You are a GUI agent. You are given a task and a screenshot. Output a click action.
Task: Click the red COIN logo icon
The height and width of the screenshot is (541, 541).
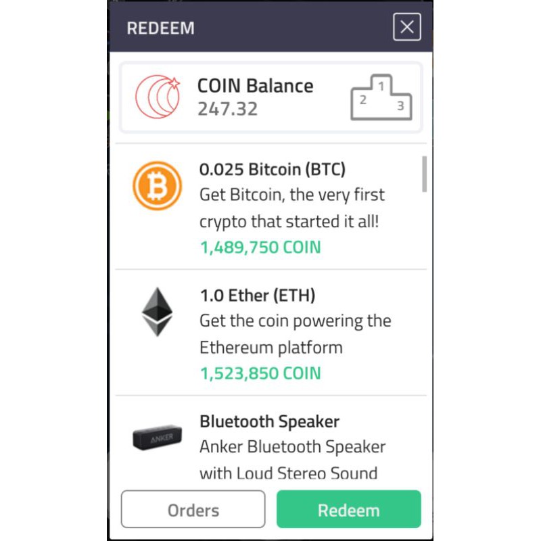point(158,97)
